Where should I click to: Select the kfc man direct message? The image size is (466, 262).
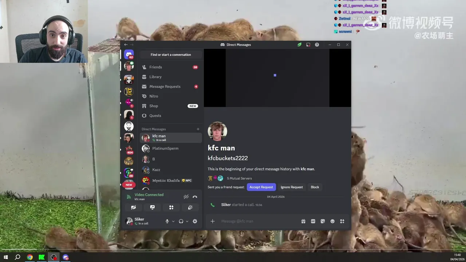171,138
